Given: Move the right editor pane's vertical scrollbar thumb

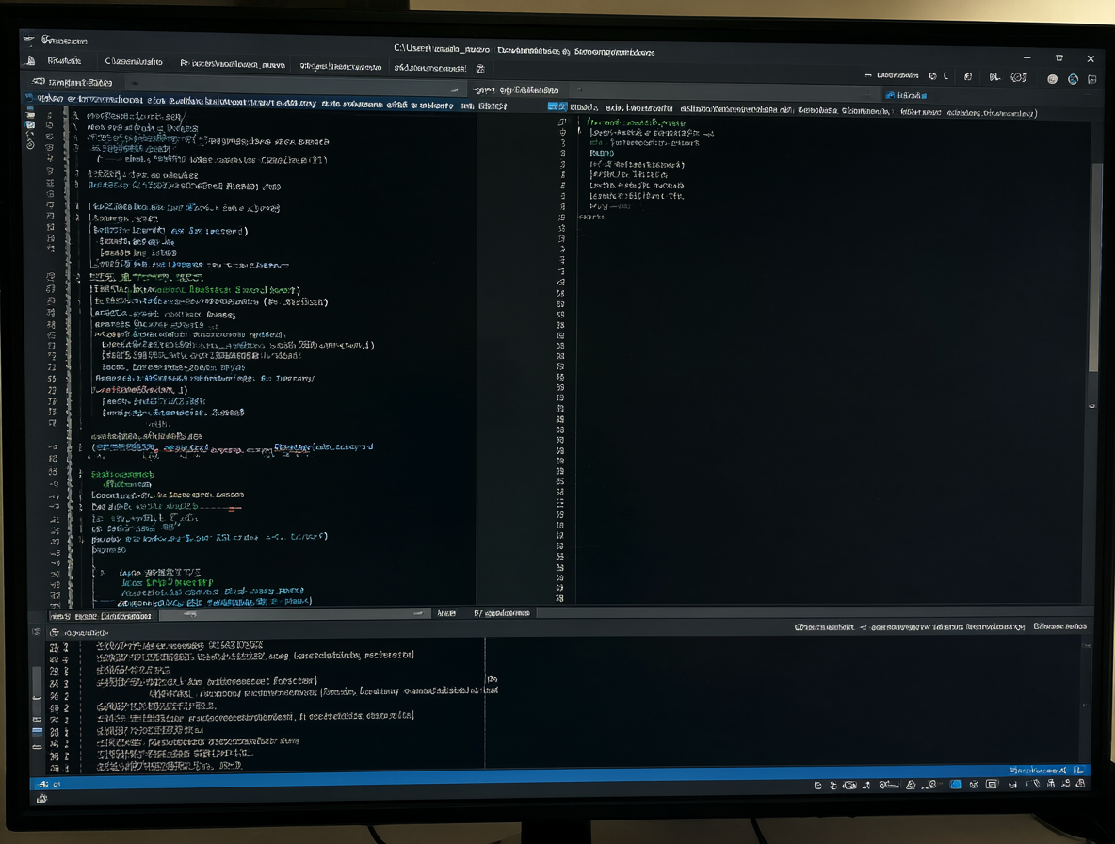Looking at the screenshot, I should (1094, 268).
